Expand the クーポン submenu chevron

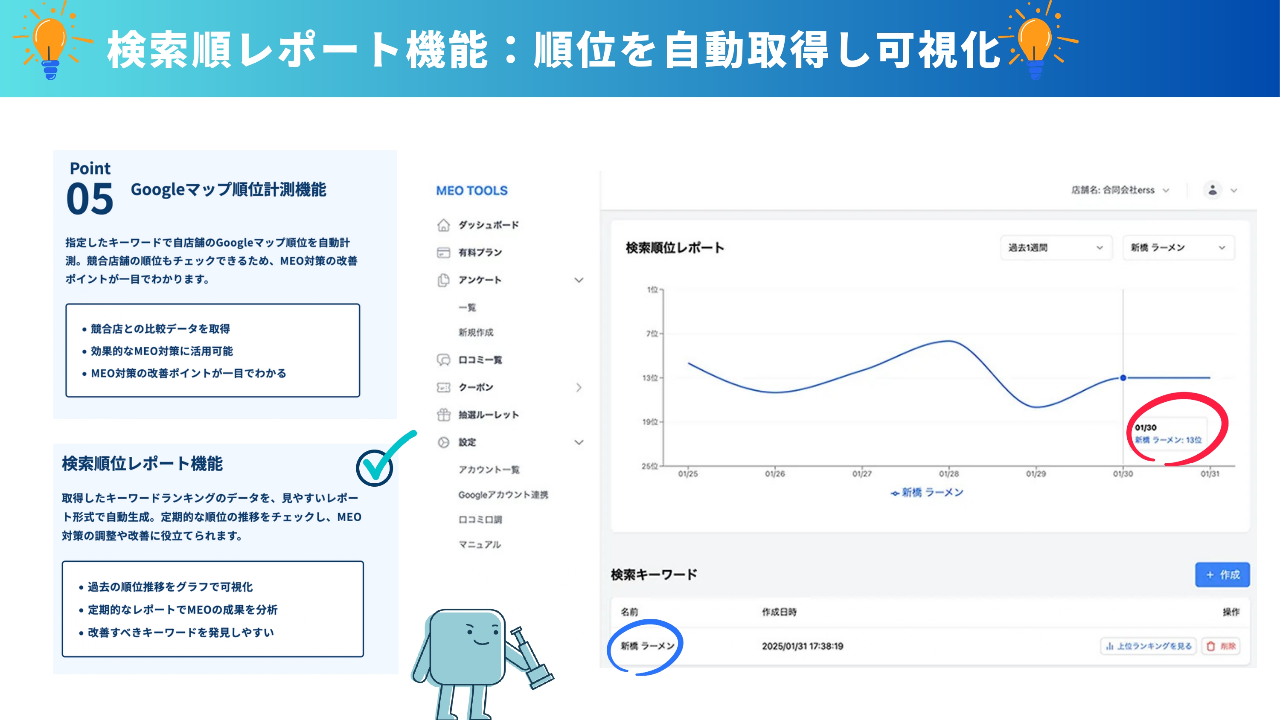click(x=579, y=387)
